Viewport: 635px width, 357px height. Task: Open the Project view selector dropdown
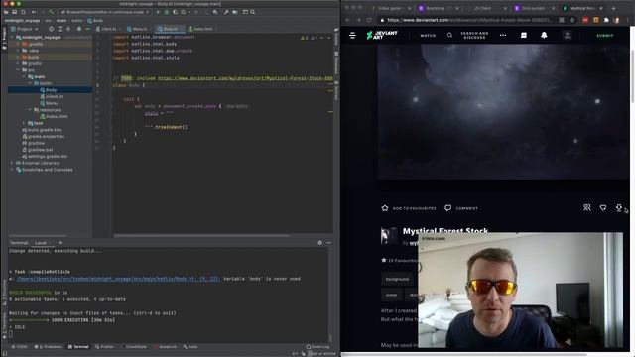point(24,29)
